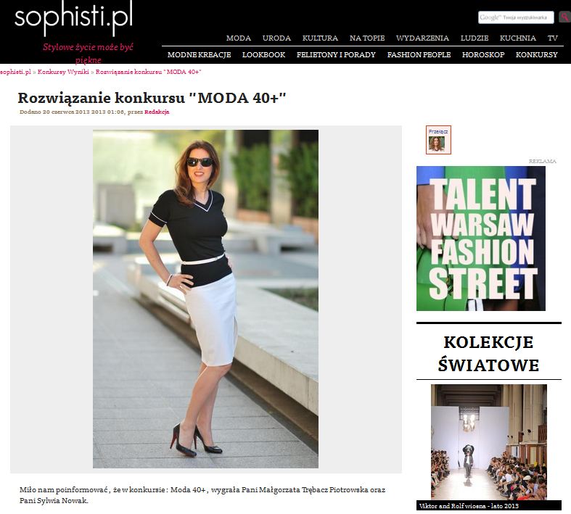Open the KUCHNIA menu item
This screenshot has width=571, height=514.
click(x=518, y=38)
